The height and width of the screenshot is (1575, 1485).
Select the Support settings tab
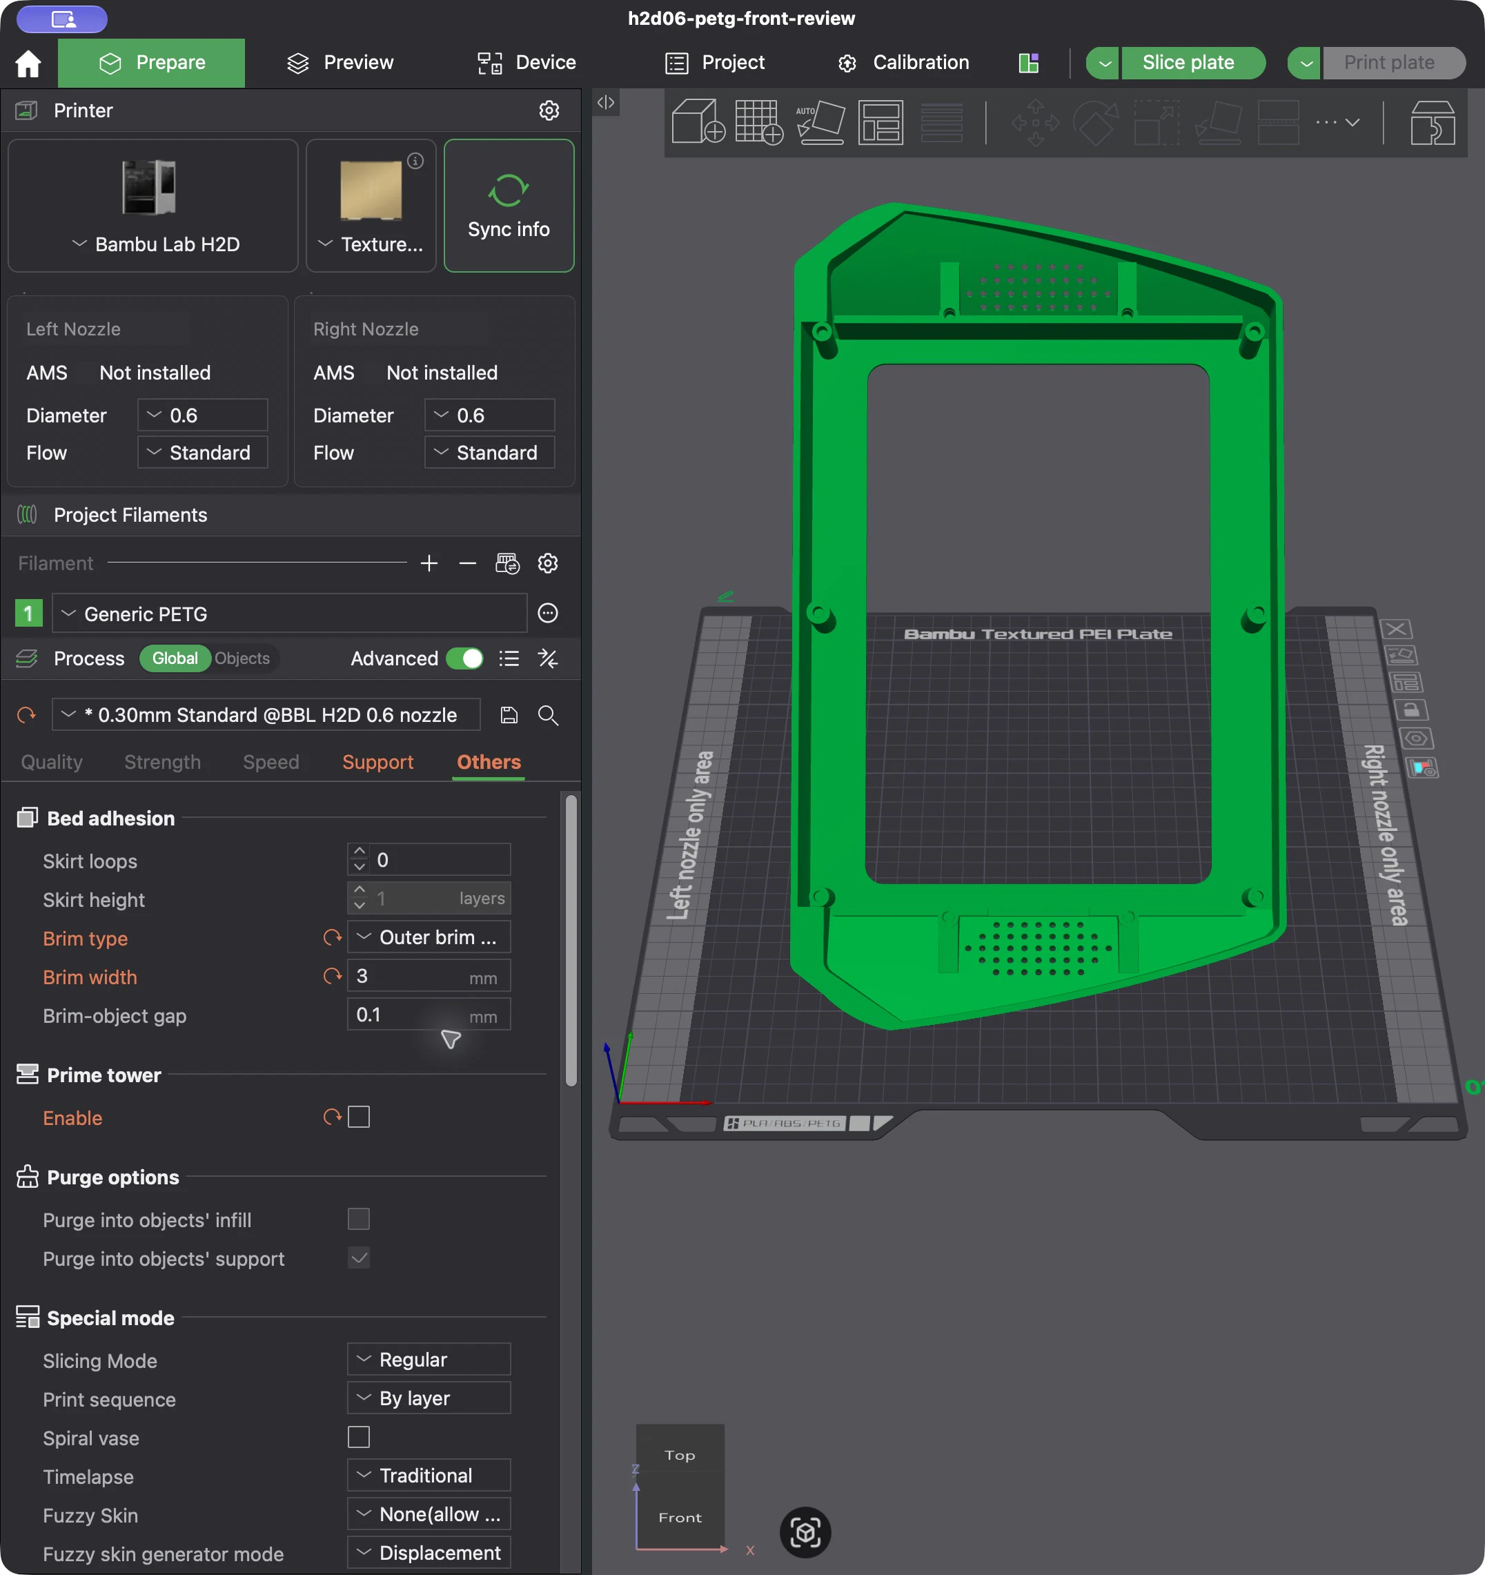[377, 762]
